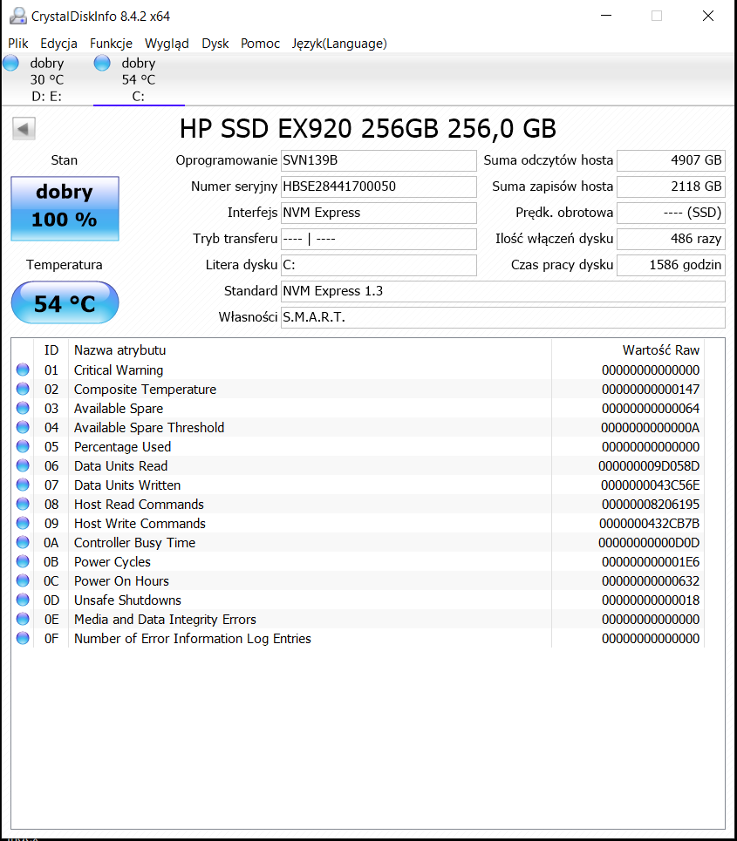Click the Czas pracy dysku value 1586 godzin
The width and height of the screenshot is (737, 841).
pyautogui.click(x=671, y=265)
